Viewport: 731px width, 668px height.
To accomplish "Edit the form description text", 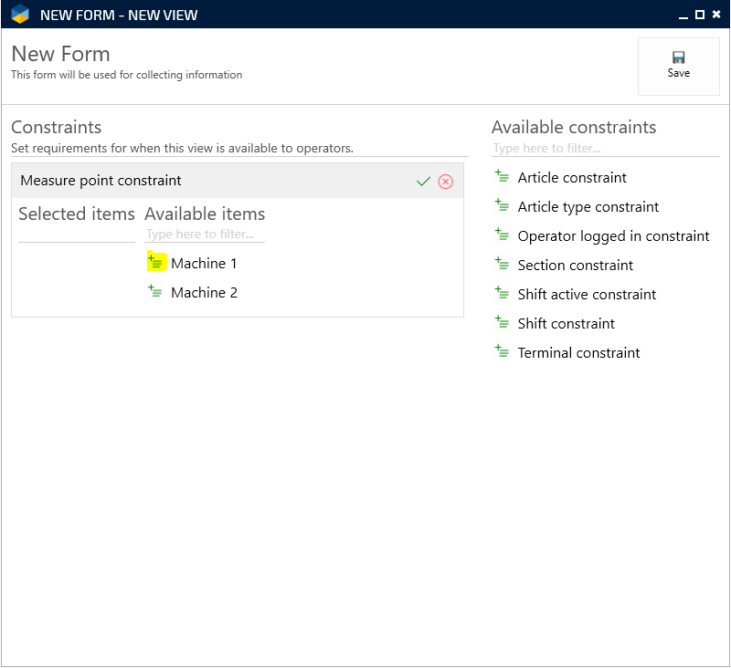I will [x=126, y=75].
